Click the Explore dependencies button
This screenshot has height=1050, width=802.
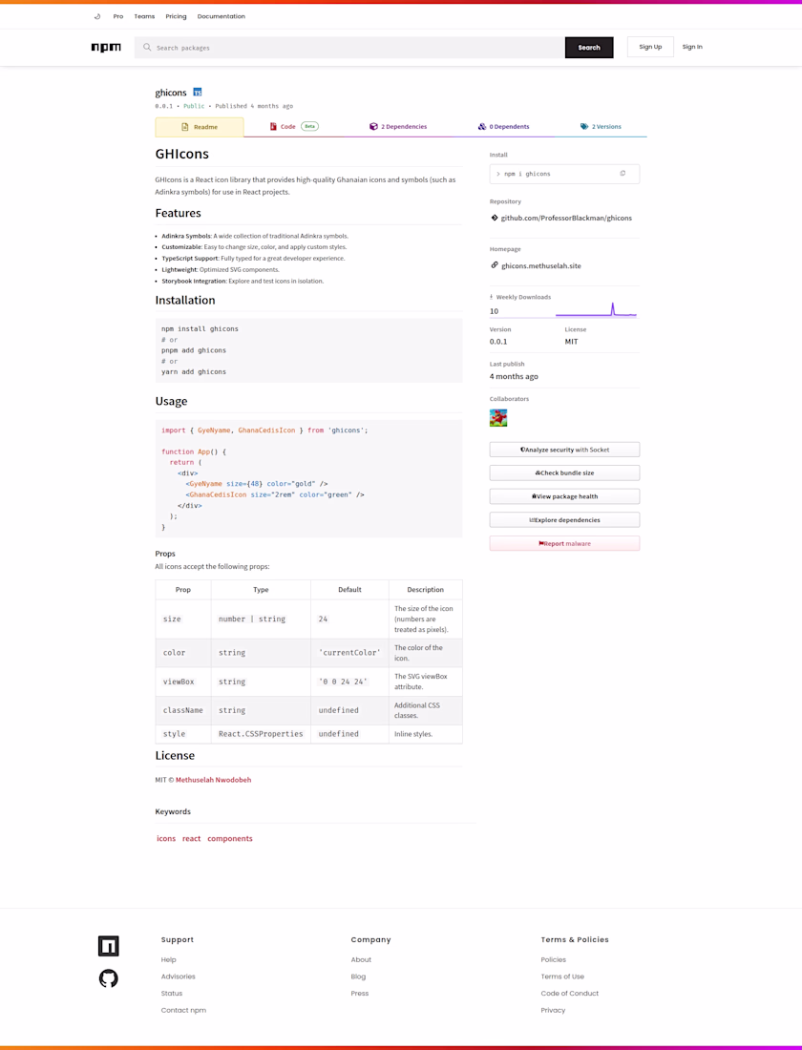pos(565,519)
